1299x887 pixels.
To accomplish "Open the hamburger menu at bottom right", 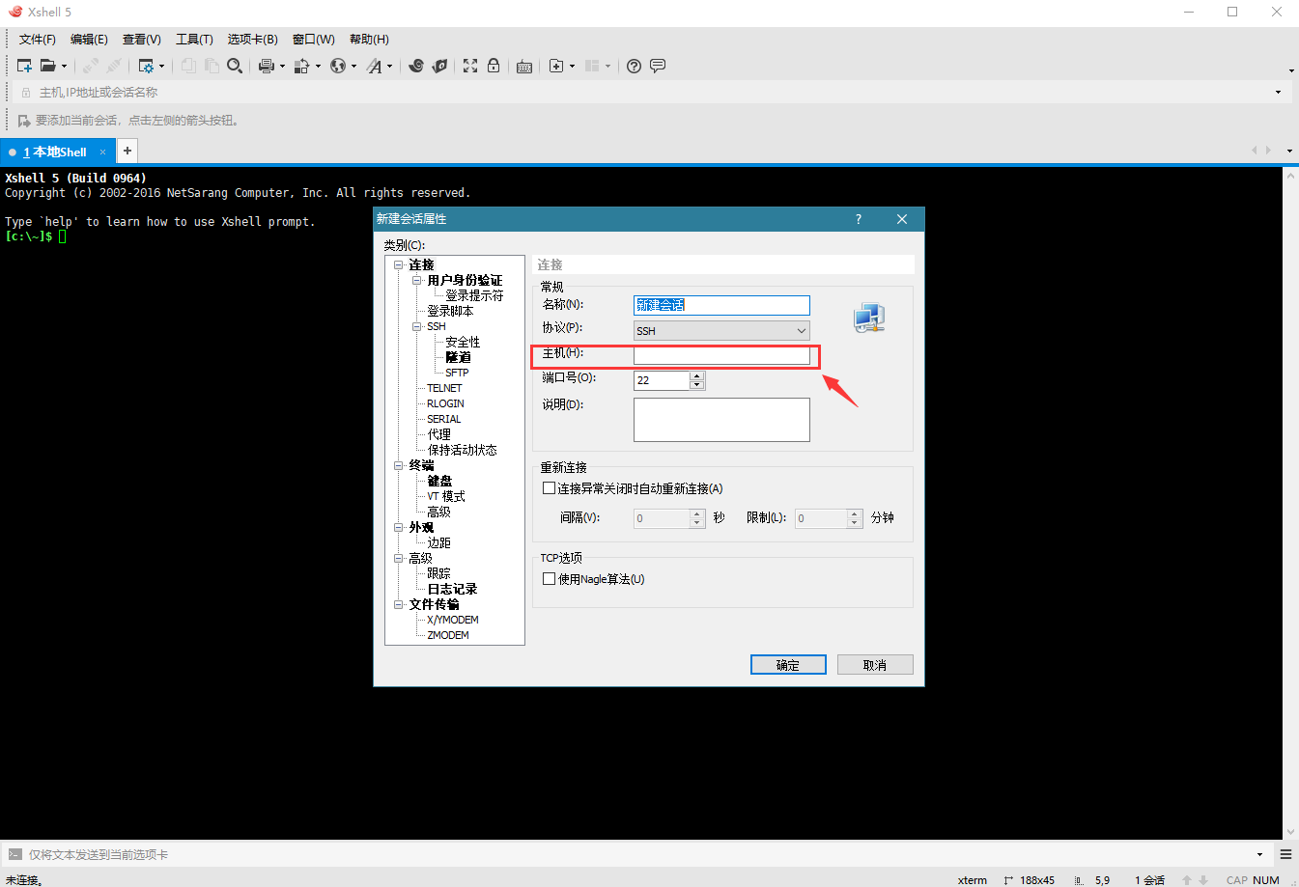I will pos(1285,854).
